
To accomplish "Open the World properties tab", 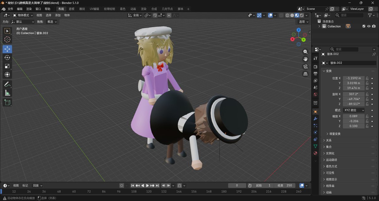I will pos(315,95).
